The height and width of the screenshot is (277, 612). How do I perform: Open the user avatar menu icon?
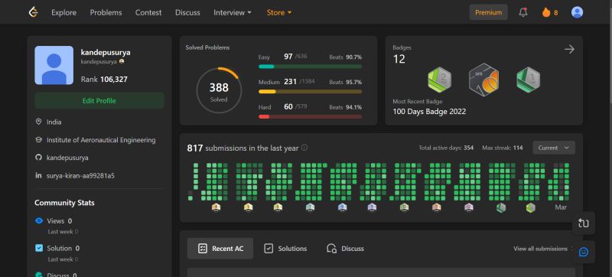(x=577, y=12)
